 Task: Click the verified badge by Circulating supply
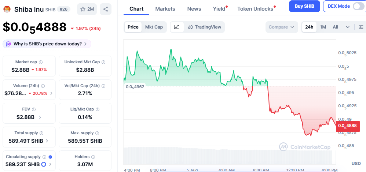[x=50, y=157]
